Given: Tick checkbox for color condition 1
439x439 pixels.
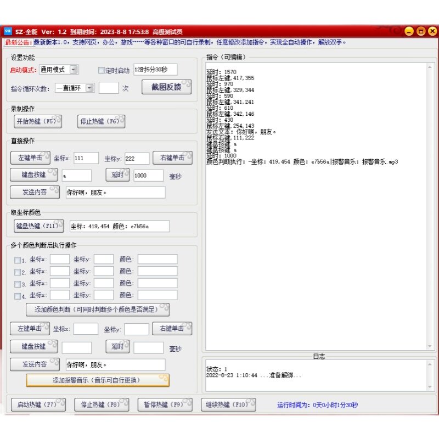Looking at the screenshot, I should click(x=18, y=260).
